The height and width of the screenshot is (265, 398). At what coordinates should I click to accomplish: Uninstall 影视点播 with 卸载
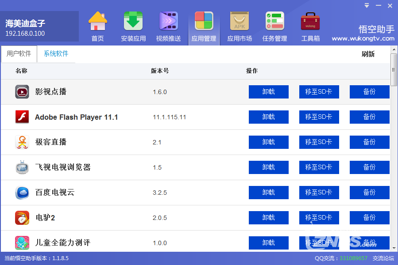tap(269, 92)
